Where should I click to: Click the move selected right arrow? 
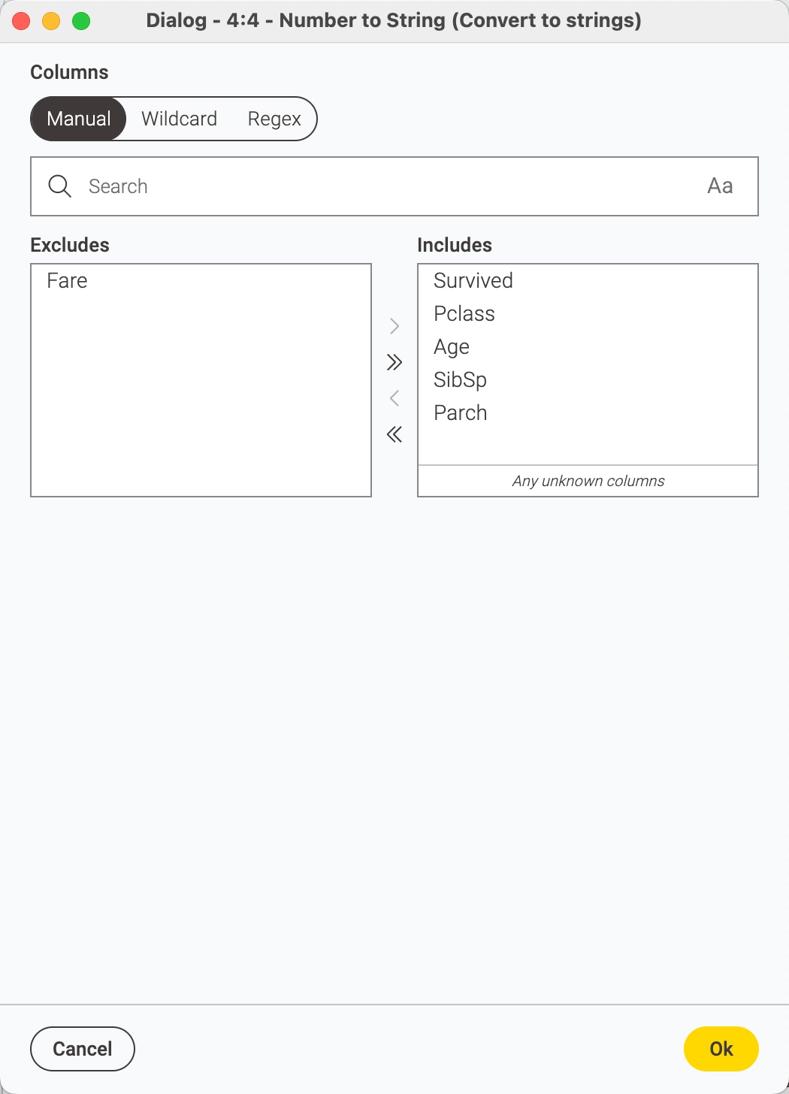click(x=394, y=326)
